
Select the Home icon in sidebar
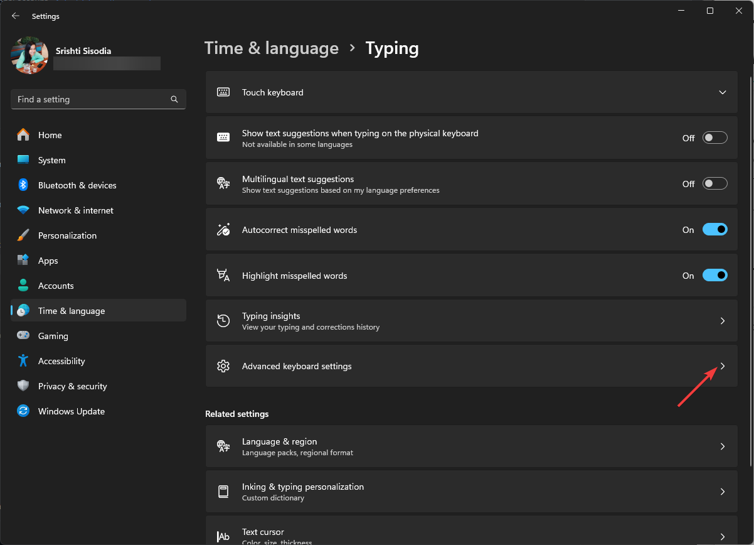tap(24, 135)
